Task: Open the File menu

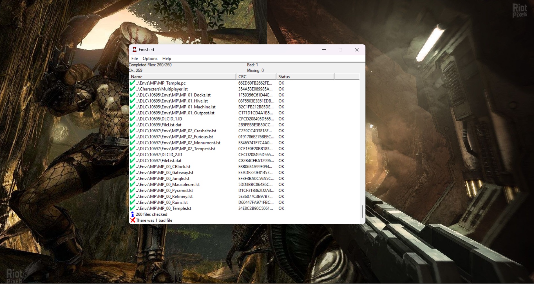Action: [135, 58]
